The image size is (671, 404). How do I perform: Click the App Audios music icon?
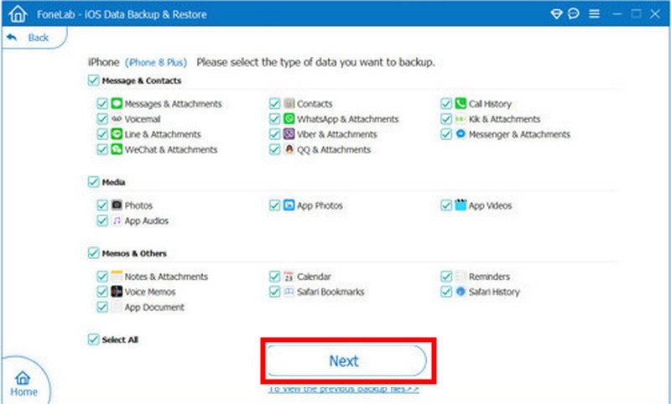(117, 220)
